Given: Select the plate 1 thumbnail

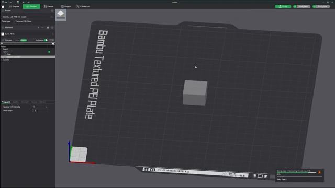Looking at the screenshot, I should click(x=61, y=15).
